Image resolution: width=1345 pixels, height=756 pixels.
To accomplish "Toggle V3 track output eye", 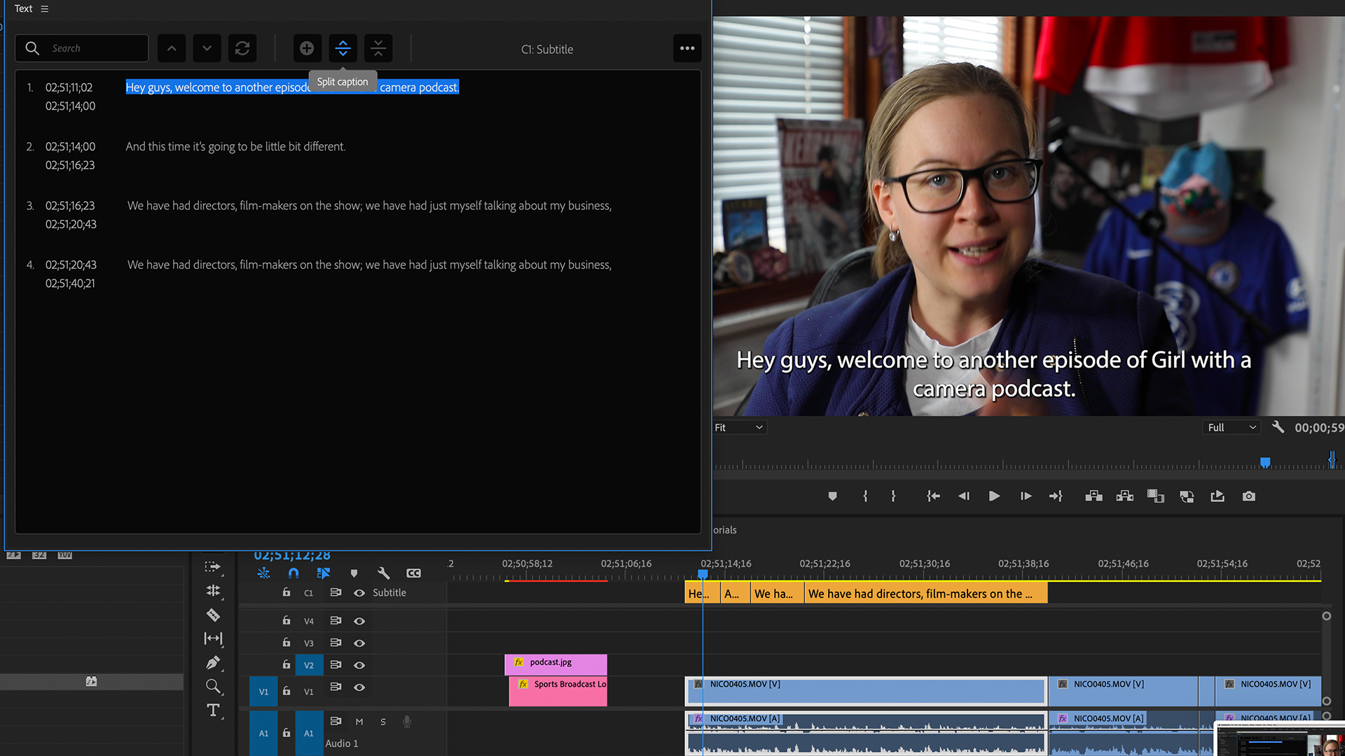I will (x=359, y=643).
